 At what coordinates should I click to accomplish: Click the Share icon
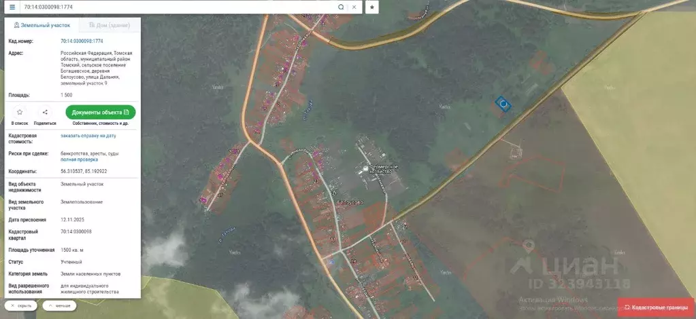click(x=45, y=113)
